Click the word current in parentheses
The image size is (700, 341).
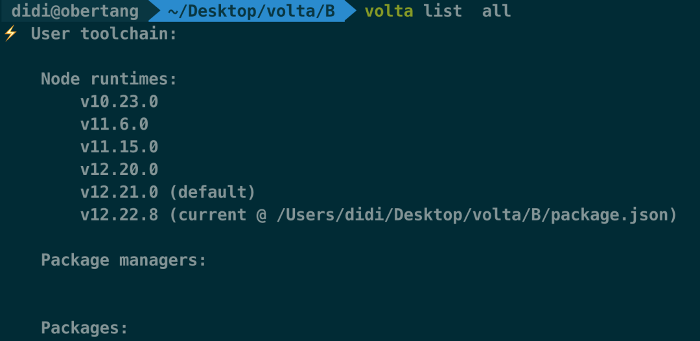(213, 215)
